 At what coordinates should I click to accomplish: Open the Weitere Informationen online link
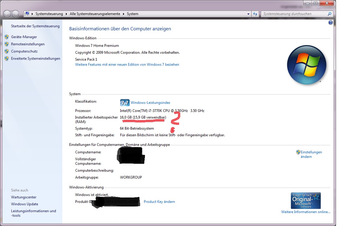click(305, 212)
